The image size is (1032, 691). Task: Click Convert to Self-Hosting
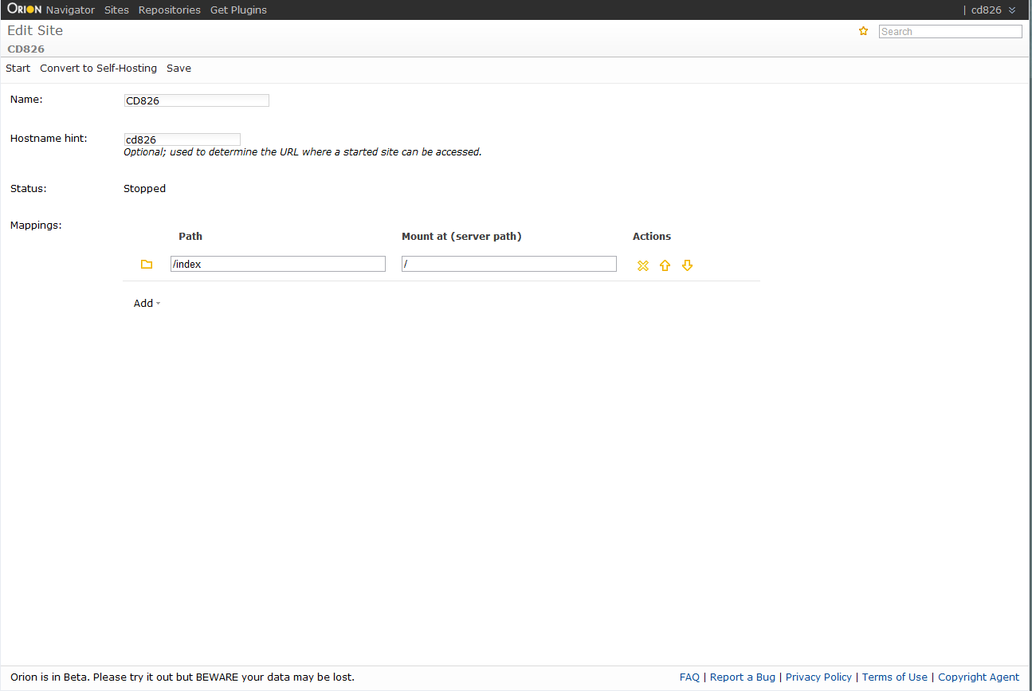[98, 68]
